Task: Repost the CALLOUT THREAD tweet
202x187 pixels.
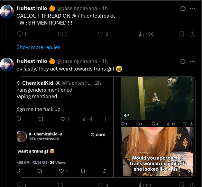Action: [62, 34]
